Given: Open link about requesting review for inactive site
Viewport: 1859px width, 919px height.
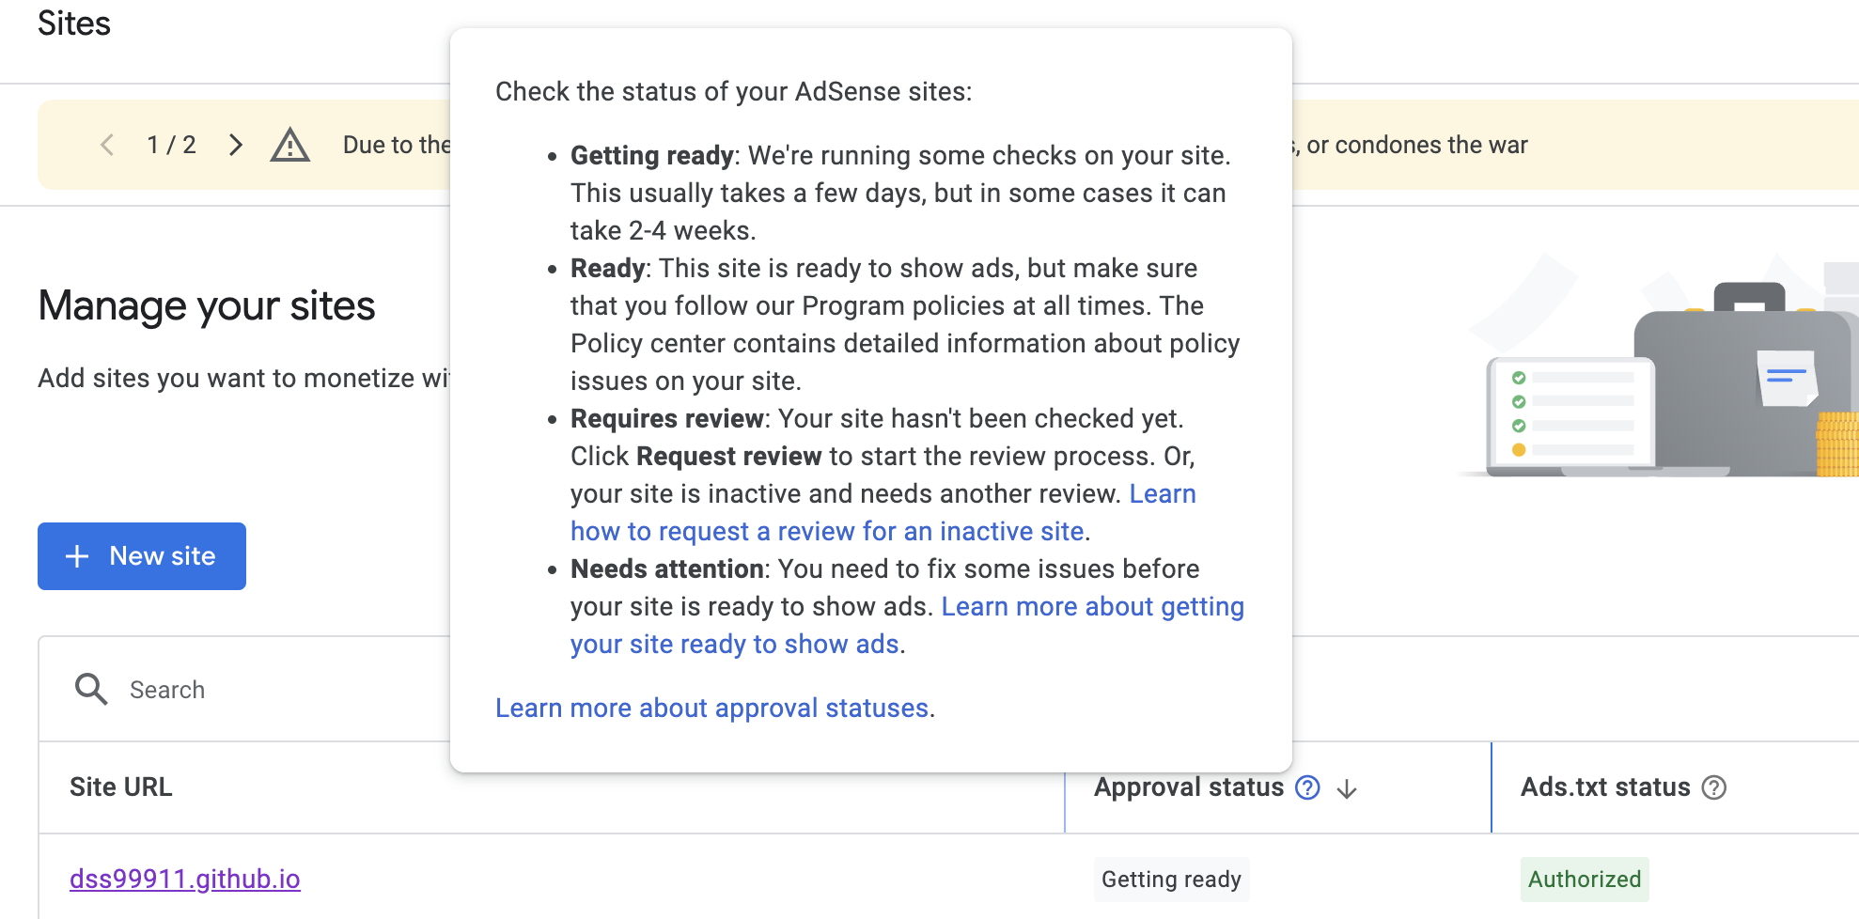Looking at the screenshot, I should pos(827,532).
